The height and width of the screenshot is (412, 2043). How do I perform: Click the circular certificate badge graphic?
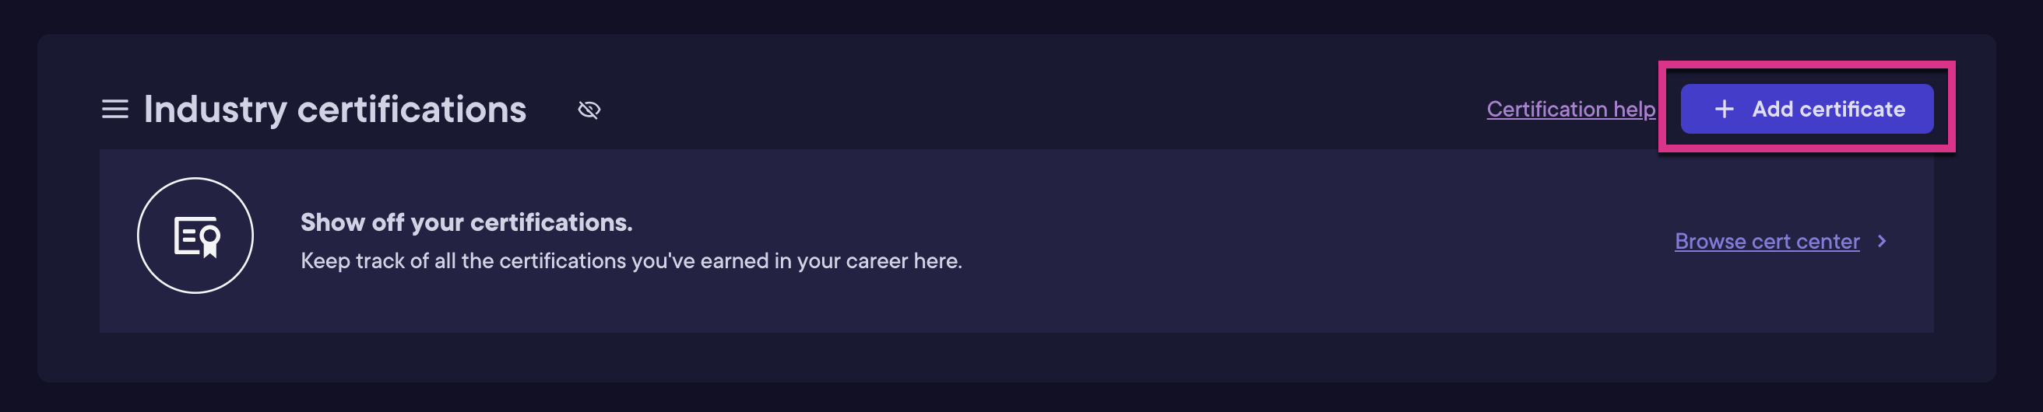[x=195, y=236]
